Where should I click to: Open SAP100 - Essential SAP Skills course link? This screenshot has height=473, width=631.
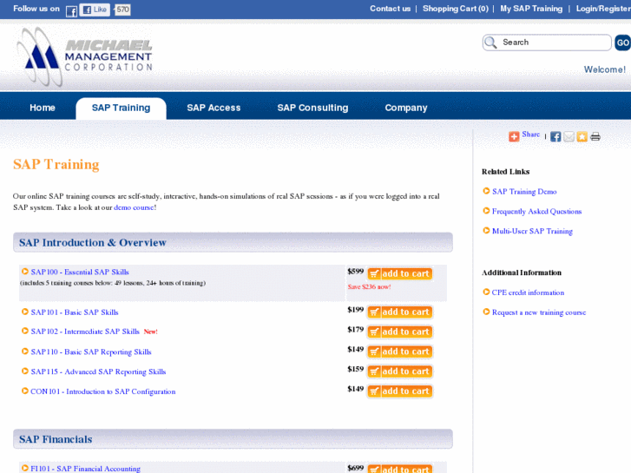click(x=80, y=273)
